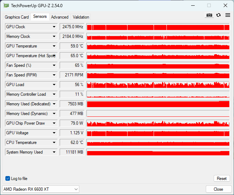Toggle the Log to file checkbox
Screen dimensions: 234x195
click(x=8, y=179)
